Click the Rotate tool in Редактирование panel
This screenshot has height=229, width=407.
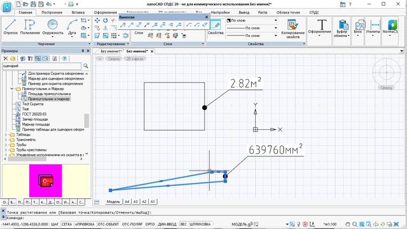(x=105, y=20)
